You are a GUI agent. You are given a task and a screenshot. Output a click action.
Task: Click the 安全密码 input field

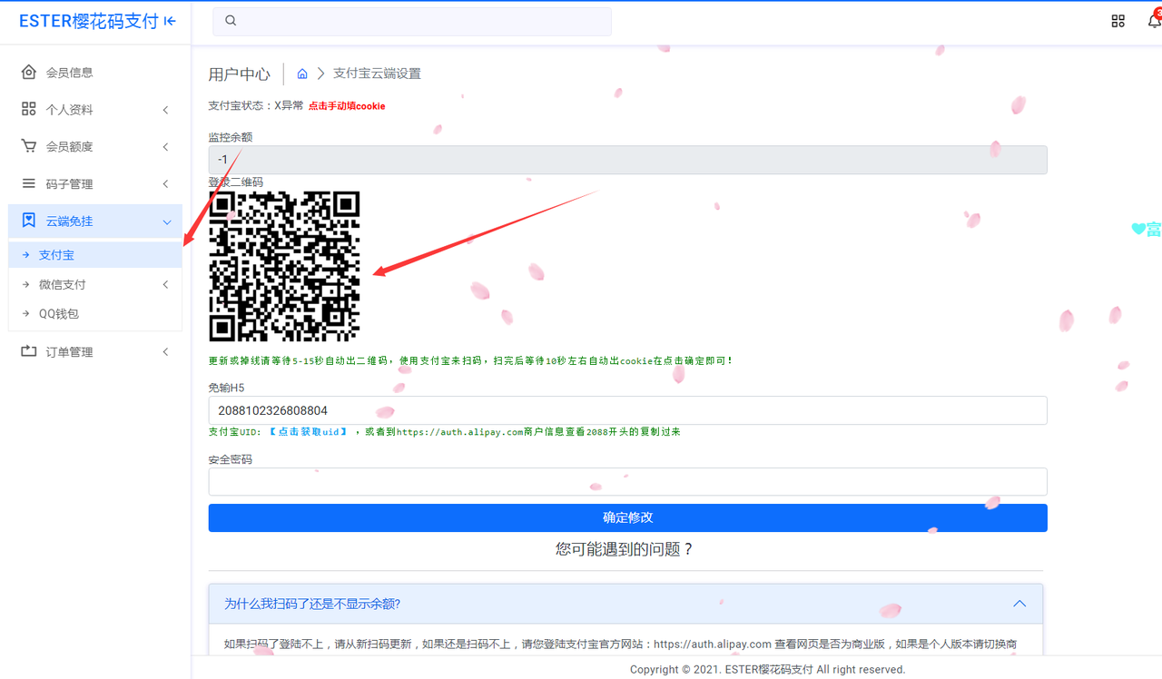point(628,482)
